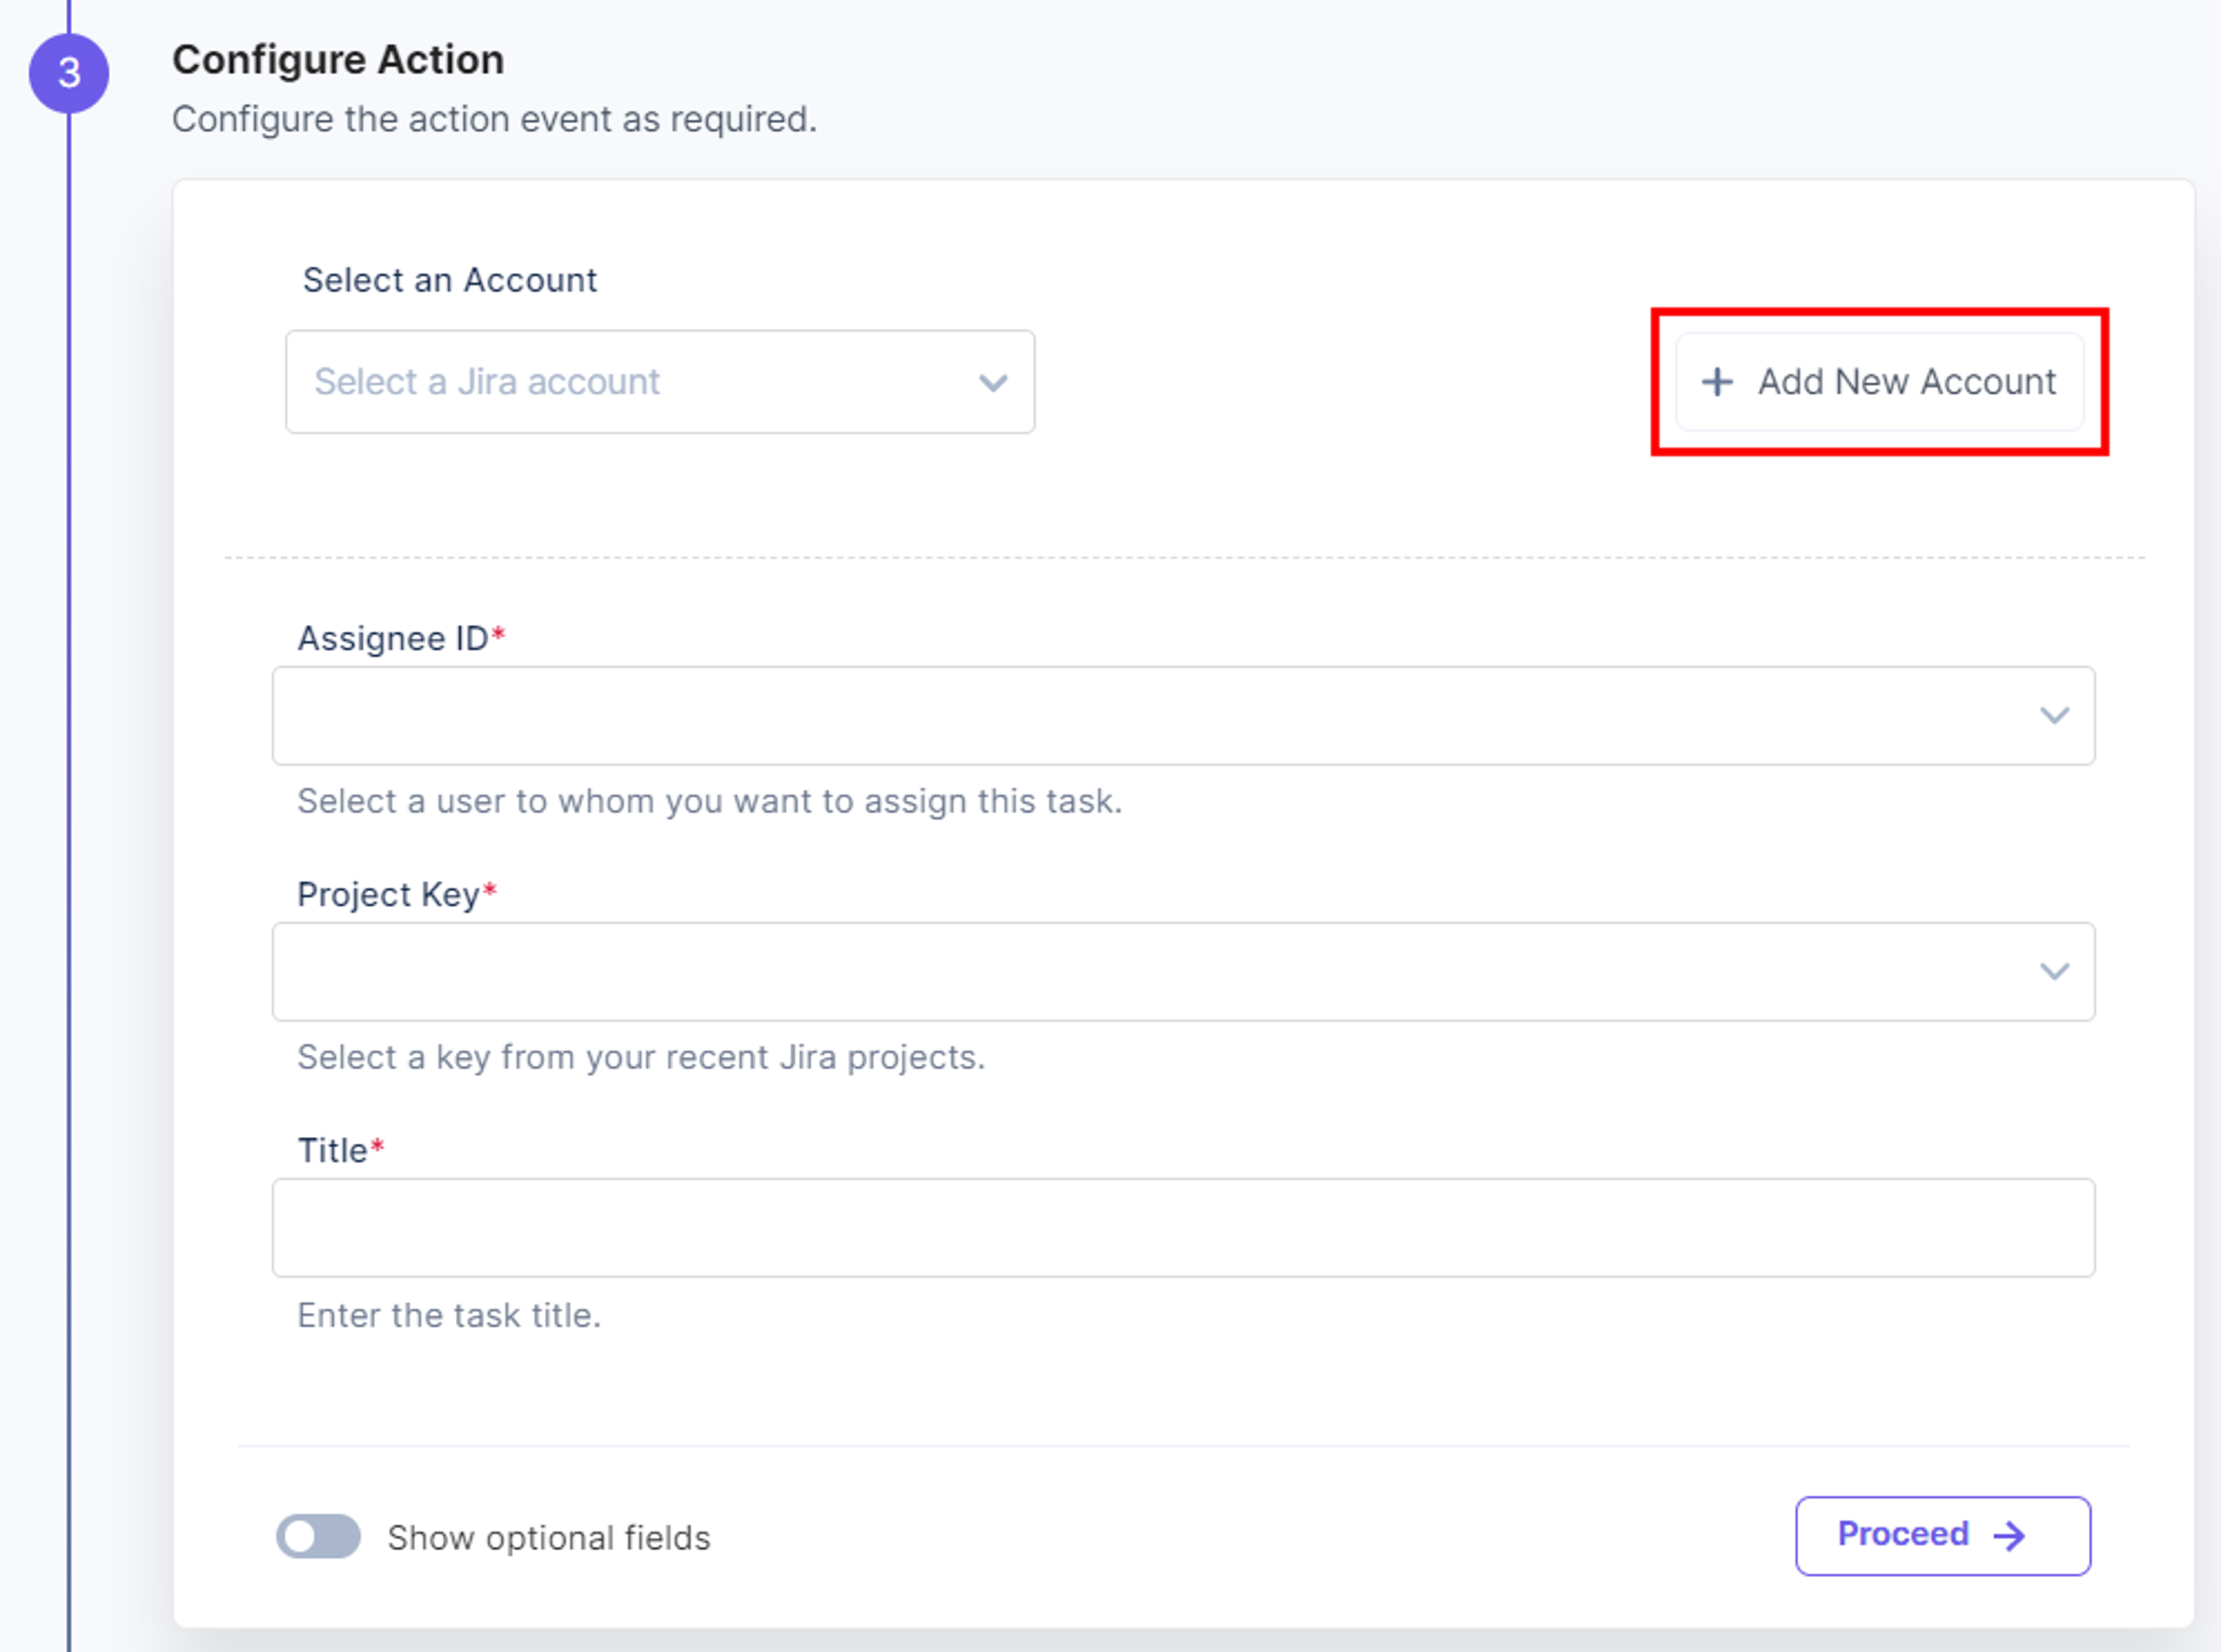Viewport: 2221px width, 1652px height.
Task: Click 'Configure the action event as required.' text
Action: click(x=495, y=119)
